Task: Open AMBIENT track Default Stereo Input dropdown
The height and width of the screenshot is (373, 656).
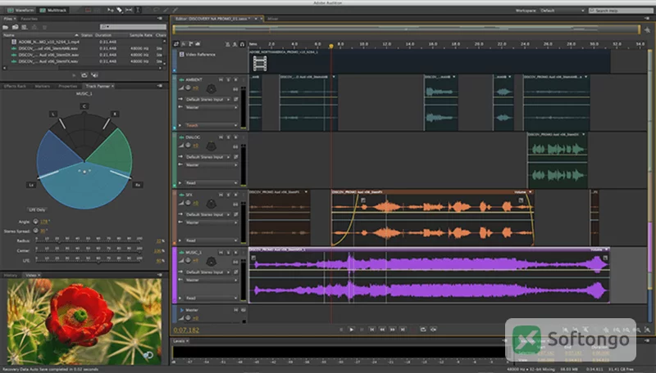Action: point(208,99)
